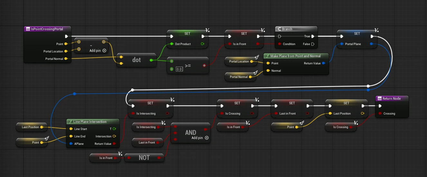
Task: Select the IsPointCrossingPortal function entry node title
Action: point(48,29)
